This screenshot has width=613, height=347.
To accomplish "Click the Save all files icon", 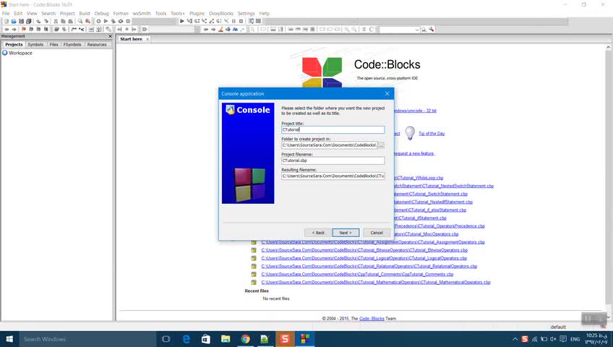I will 28,21.
